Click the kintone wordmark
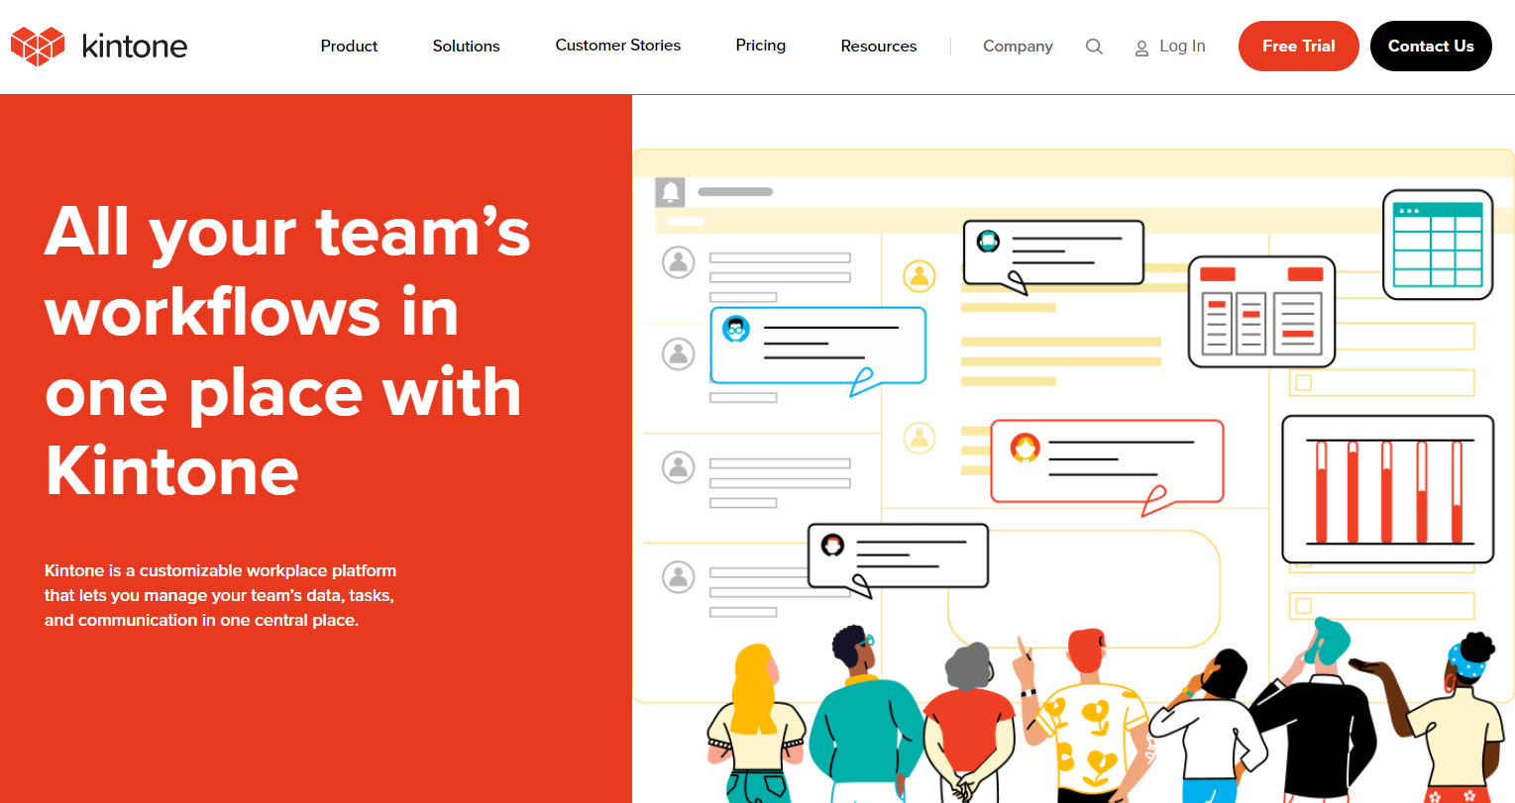1515x803 pixels. pyautogui.click(x=135, y=46)
